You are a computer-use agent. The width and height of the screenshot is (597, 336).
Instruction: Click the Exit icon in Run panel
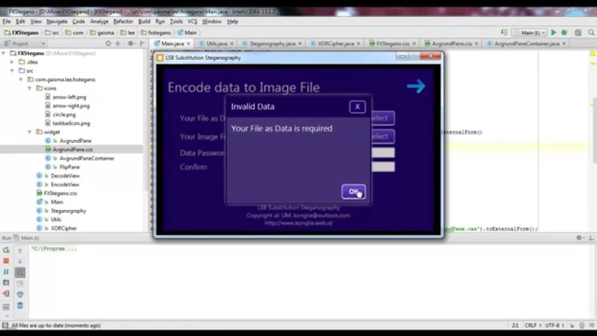pyautogui.click(x=6, y=294)
